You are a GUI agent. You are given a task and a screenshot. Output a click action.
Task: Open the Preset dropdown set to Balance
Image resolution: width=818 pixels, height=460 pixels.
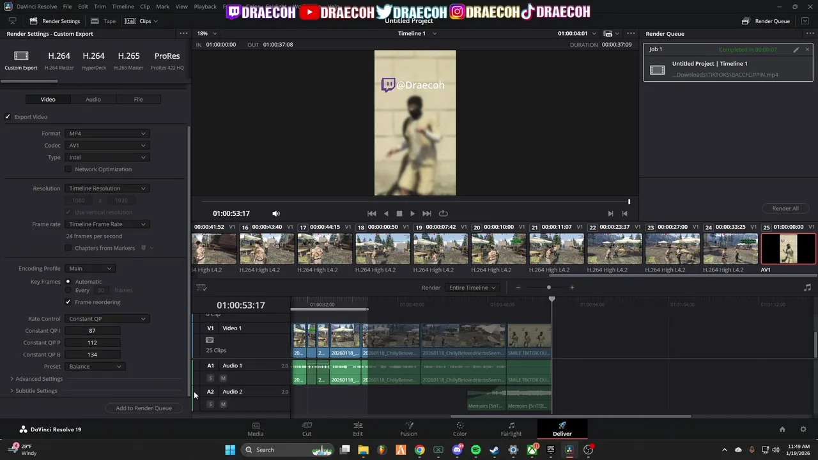(x=95, y=367)
